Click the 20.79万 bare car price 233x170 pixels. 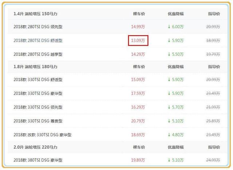click(138, 121)
